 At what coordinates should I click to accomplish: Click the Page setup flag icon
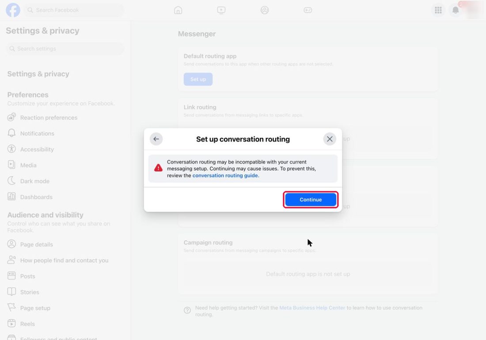(11, 307)
